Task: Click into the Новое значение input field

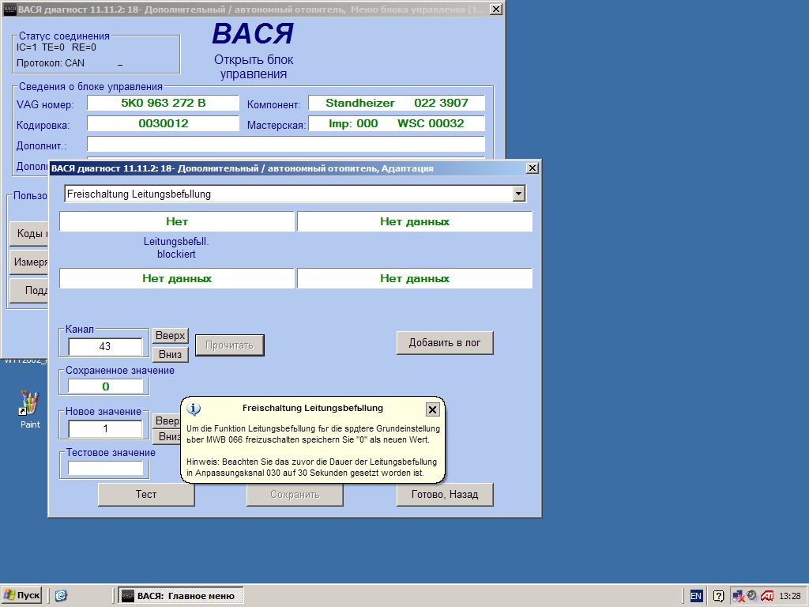Action: [105, 429]
